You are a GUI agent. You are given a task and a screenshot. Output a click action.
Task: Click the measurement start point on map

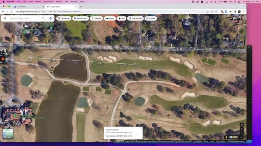29,58
